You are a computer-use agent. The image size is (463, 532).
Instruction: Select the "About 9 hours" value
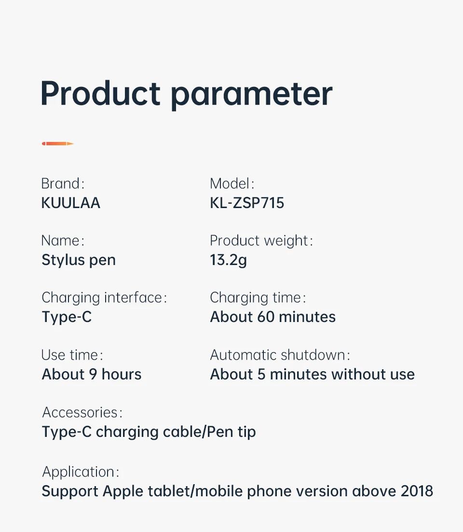coord(92,374)
